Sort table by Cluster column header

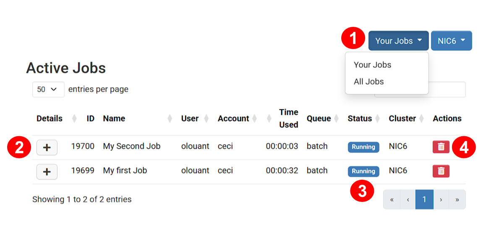[403, 119]
